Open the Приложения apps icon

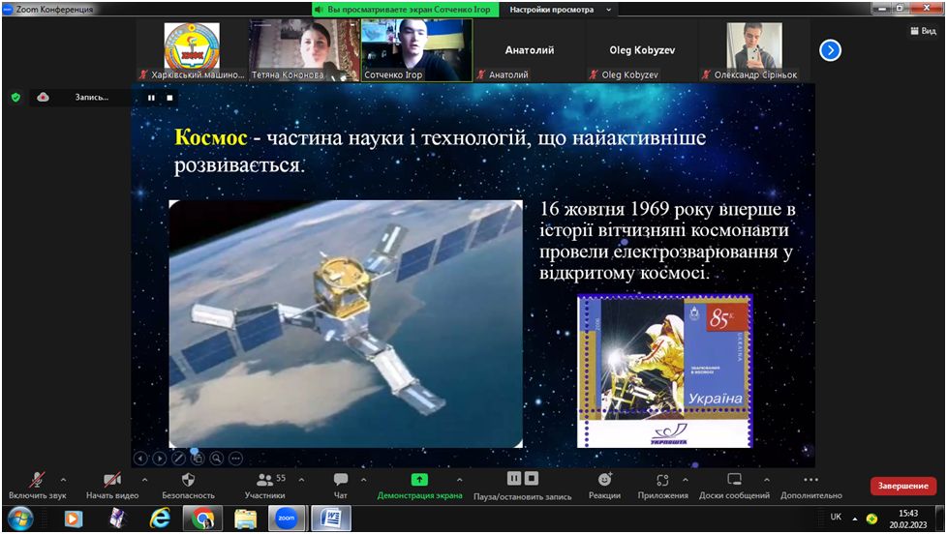click(662, 480)
